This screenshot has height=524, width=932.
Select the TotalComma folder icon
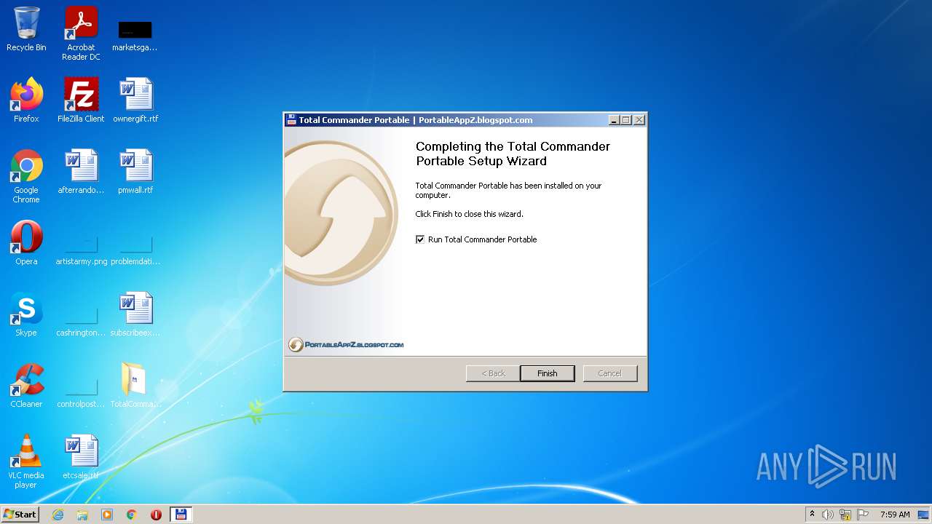[135, 386]
